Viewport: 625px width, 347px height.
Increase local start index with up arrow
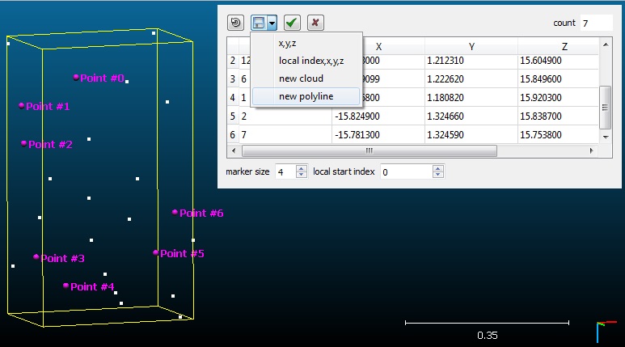438,168
